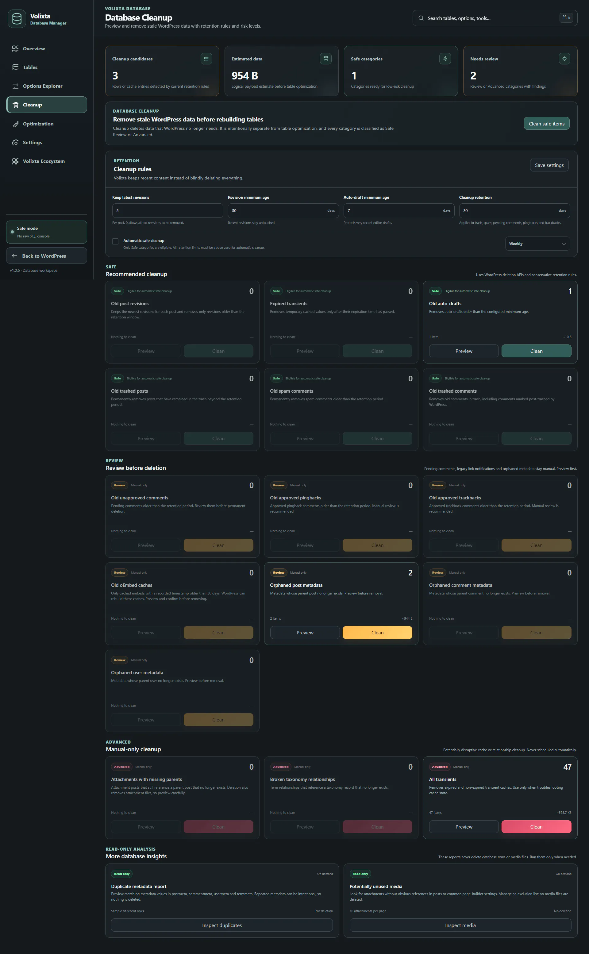Click the list icon on Cleanup candidates card

(x=206, y=59)
